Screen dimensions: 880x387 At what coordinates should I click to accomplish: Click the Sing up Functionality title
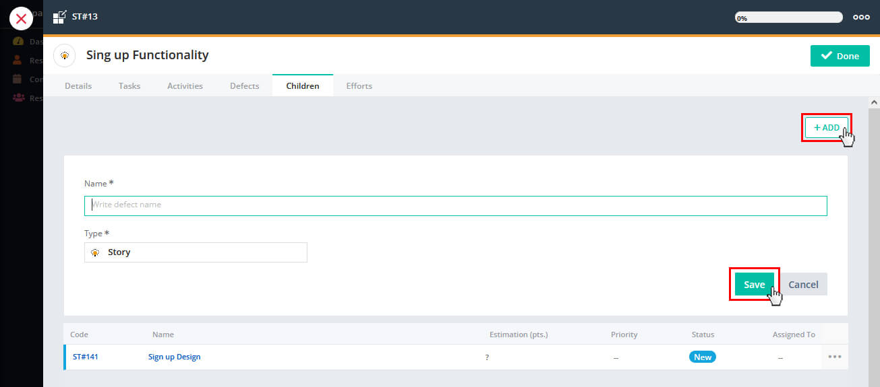[x=148, y=55]
